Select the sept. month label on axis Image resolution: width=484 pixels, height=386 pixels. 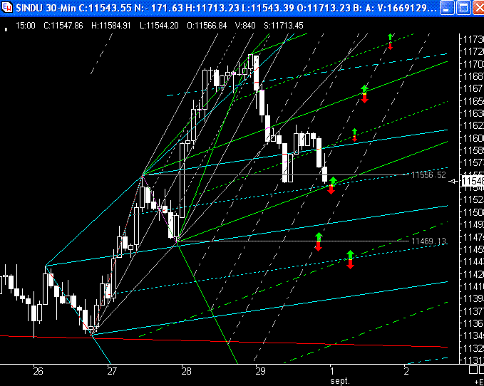(x=340, y=380)
